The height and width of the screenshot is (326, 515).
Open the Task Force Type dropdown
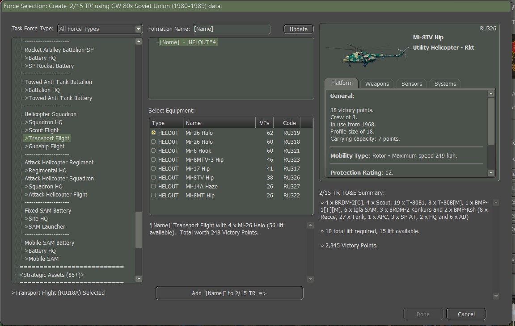[100, 29]
